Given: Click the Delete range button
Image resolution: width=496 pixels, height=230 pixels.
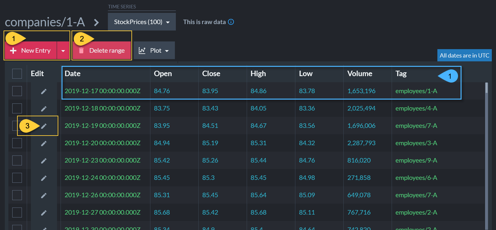Looking at the screenshot, I should point(102,50).
